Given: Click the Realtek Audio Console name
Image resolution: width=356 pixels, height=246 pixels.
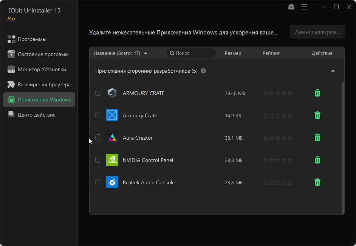Looking at the screenshot, I should [x=149, y=182].
